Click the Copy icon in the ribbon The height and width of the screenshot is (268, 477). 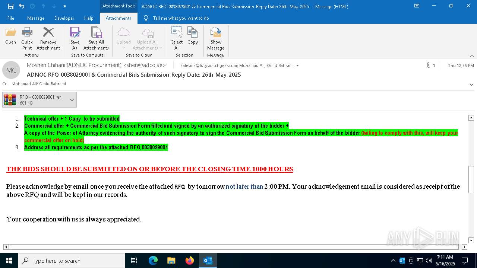click(193, 36)
